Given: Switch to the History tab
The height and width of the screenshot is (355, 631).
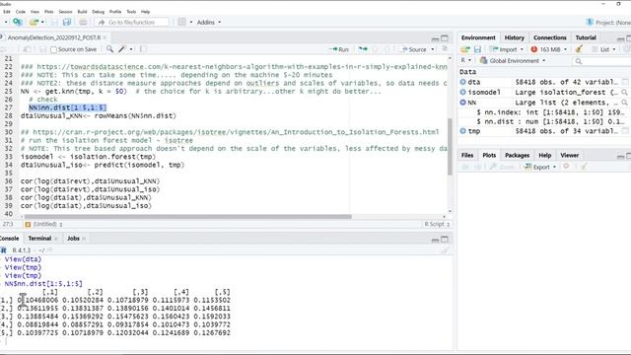Looking at the screenshot, I should 514,37.
